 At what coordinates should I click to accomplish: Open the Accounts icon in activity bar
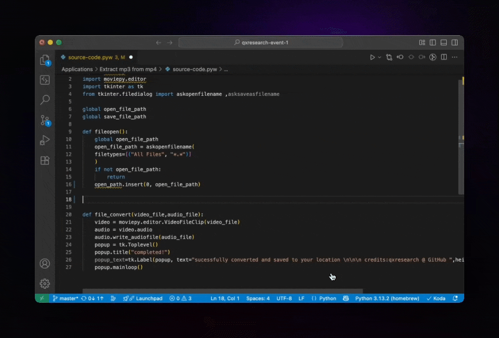point(45,264)
